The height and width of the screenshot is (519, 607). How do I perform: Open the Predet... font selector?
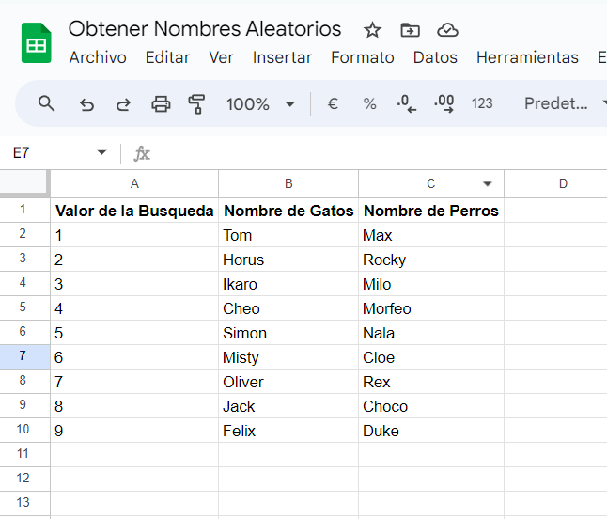[x=562, y=103]
